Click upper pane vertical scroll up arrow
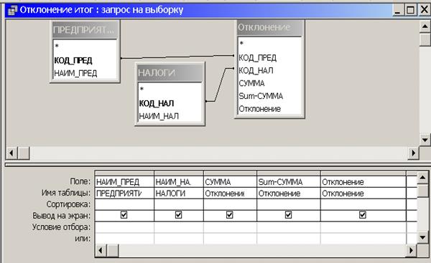Image resolution: width=431 pixels, height=263 pixels. [x=425, y=27]
